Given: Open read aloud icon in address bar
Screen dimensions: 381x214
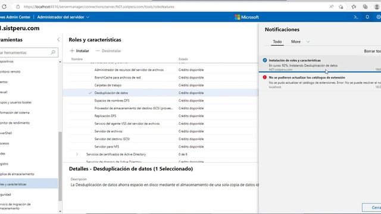Looking at the screenshot, I should tap(332, 7).
